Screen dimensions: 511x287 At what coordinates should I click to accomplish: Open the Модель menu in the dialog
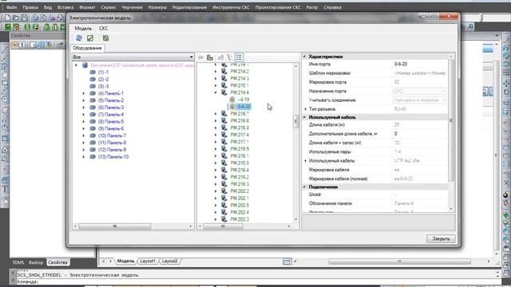[83, 29]
